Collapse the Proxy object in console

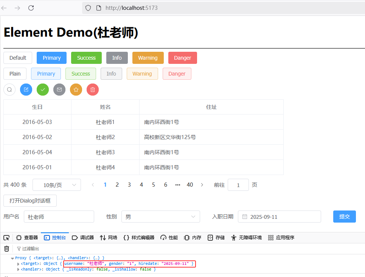(x=12, y=258)
